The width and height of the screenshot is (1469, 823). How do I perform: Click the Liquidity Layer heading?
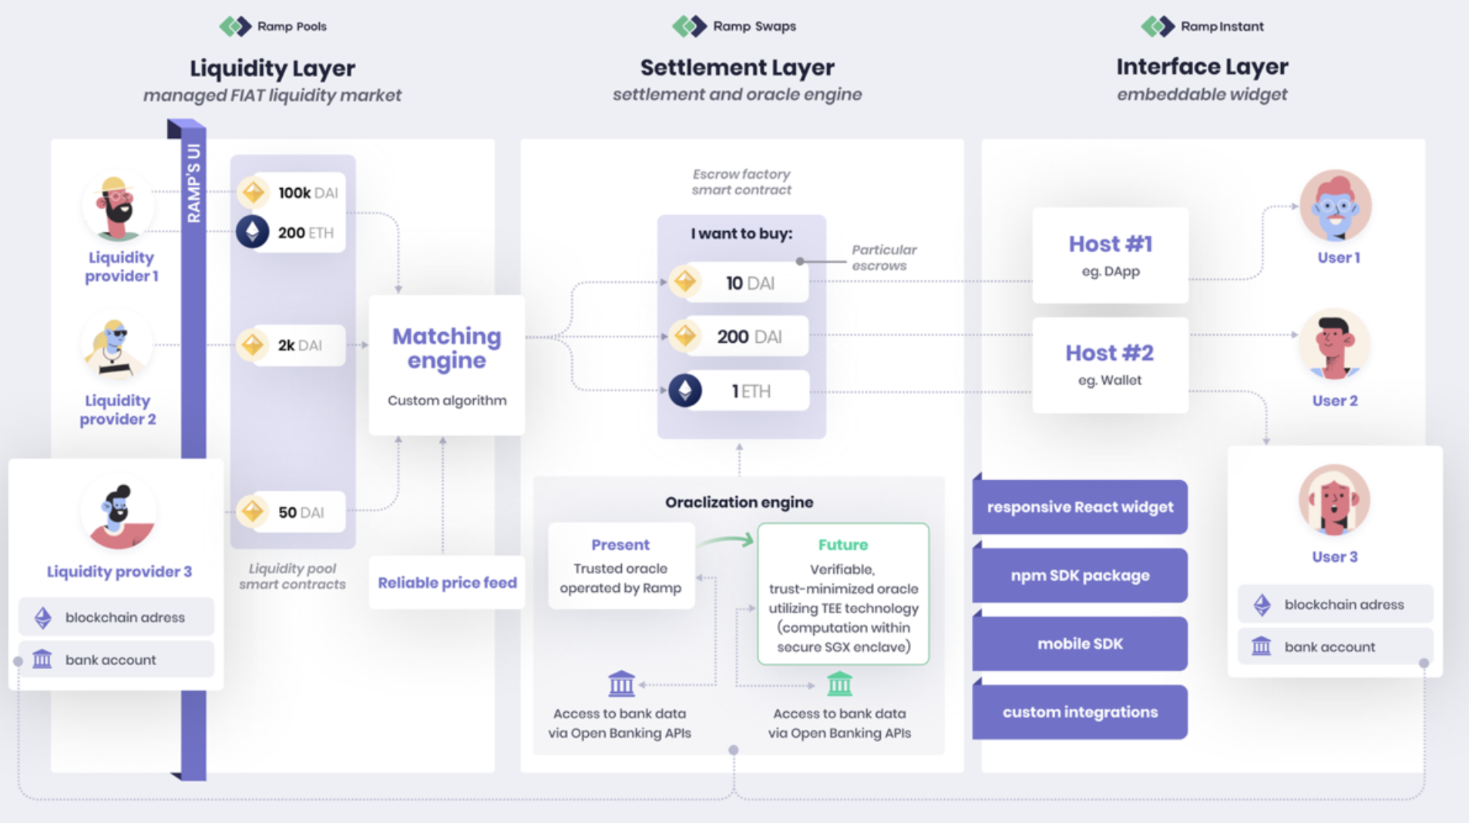[x=273, y=68]
